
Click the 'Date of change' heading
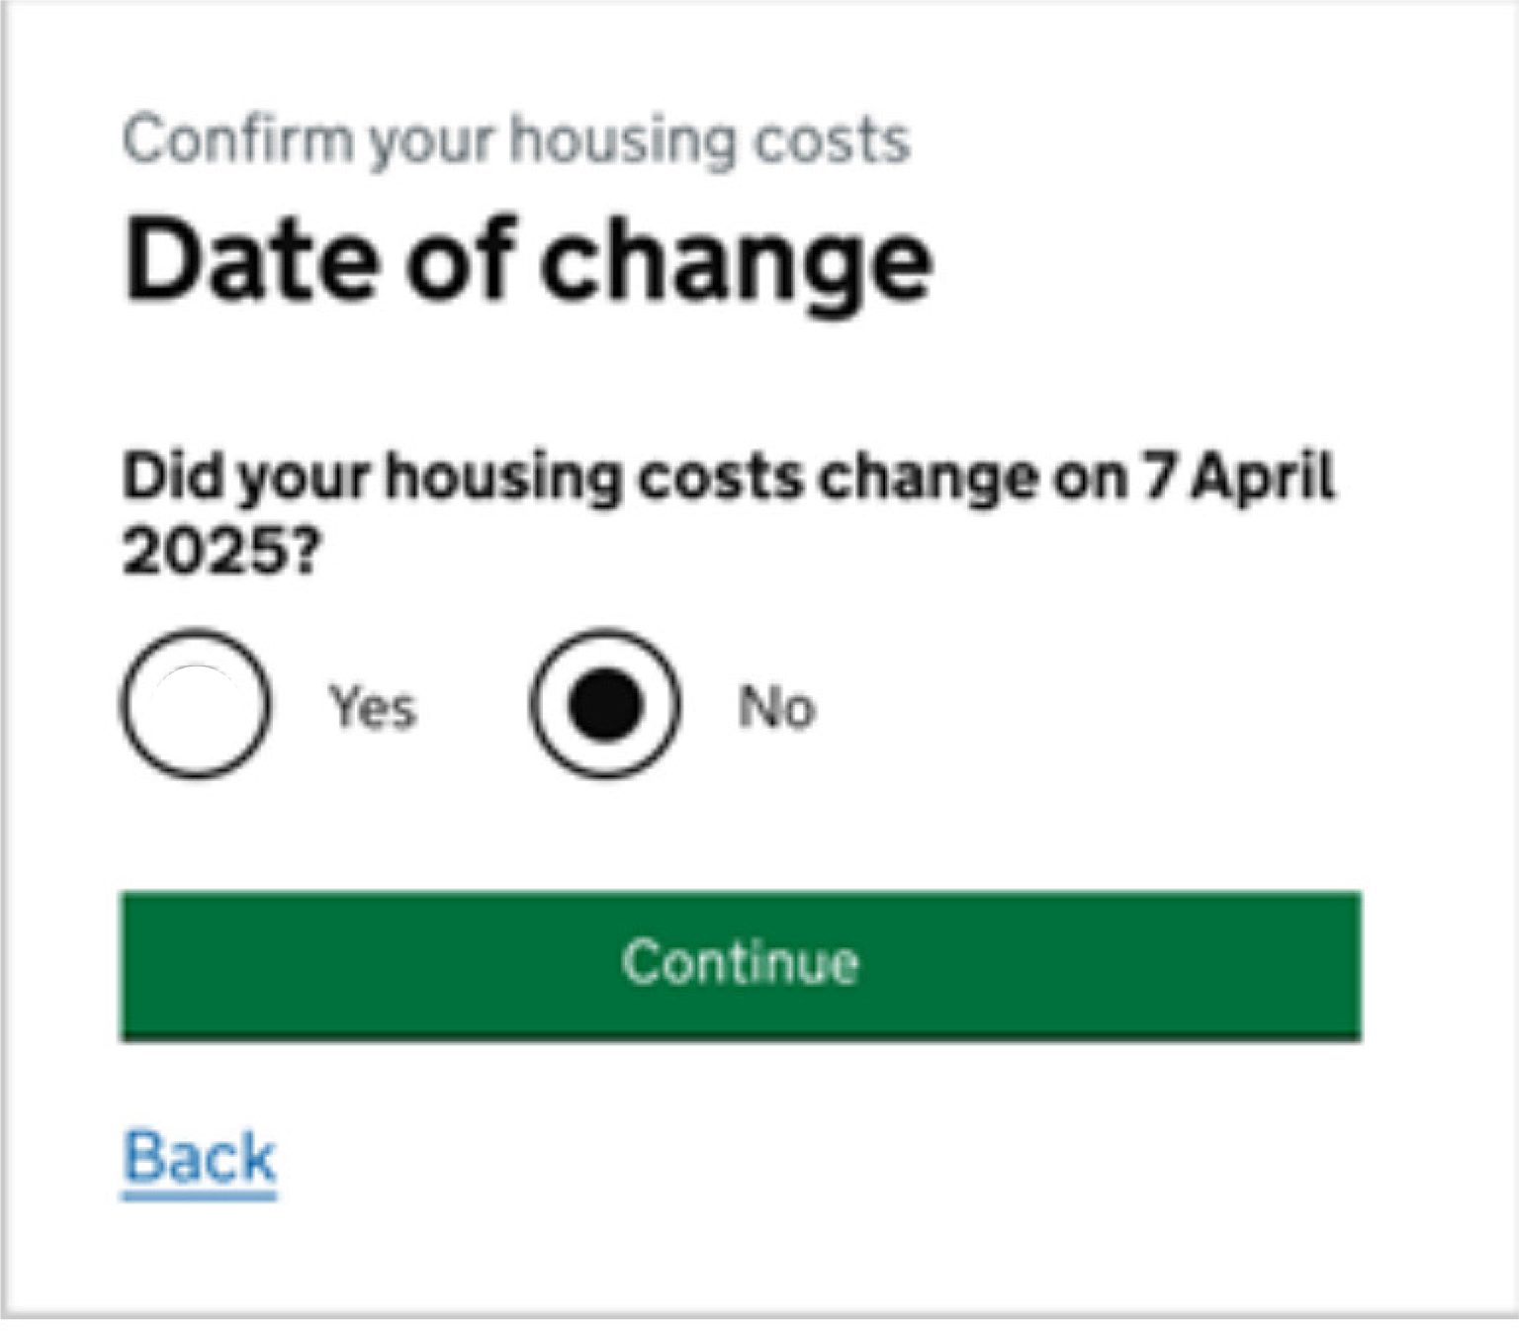529,259
